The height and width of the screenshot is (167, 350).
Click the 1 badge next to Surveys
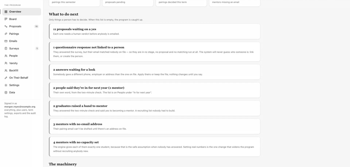pos(37,49)
